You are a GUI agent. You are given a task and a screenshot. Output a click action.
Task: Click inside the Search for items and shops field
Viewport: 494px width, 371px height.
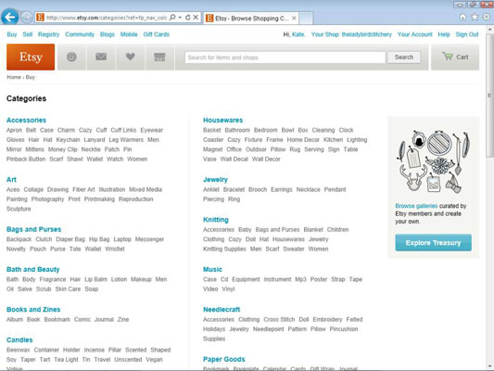(x=285, y=58)
